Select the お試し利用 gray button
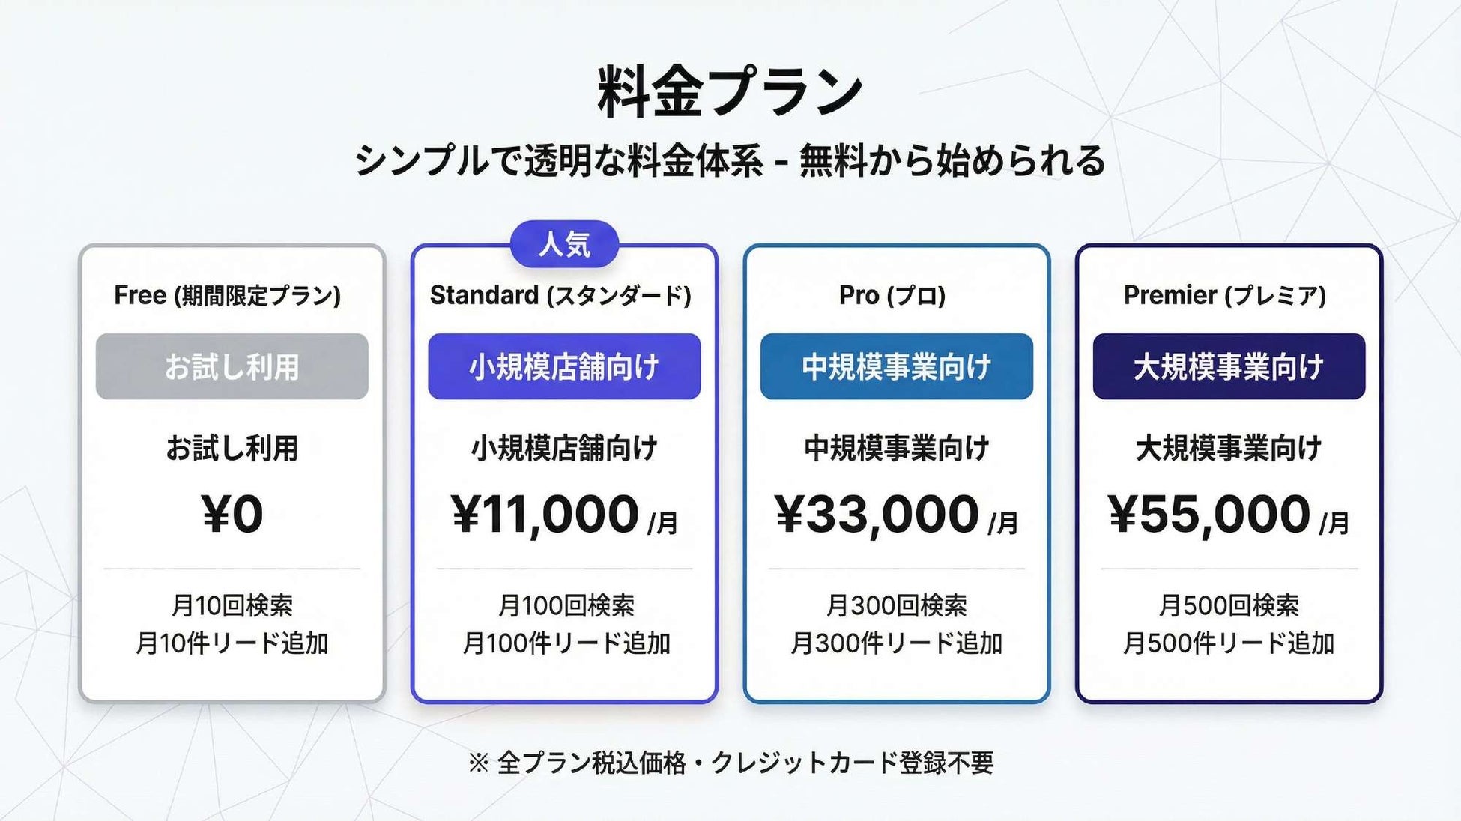Viewport: 1461px width, 821px height. point(232,366)
